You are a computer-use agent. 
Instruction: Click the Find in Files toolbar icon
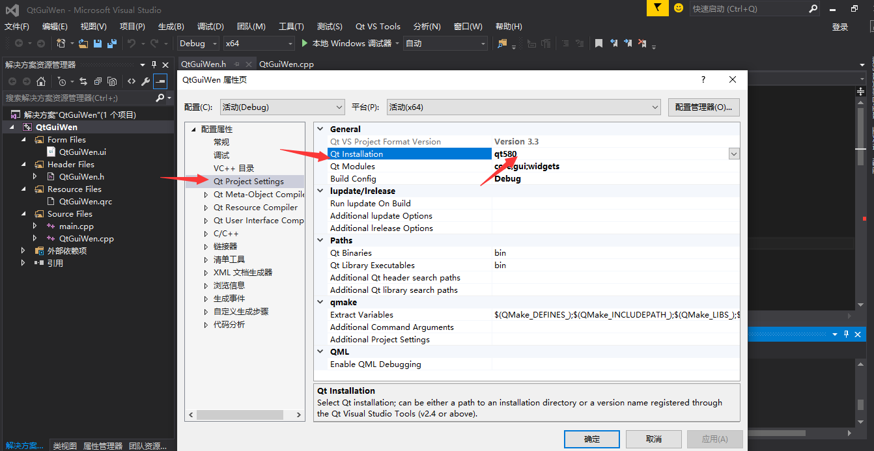pos(502,44)
